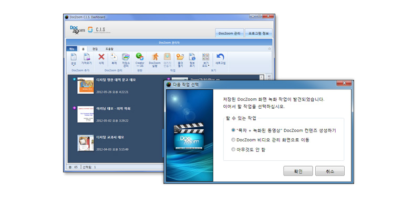Open thumbnail of 디지털 영환 대역 문고 데모
The width and height of the screenshot is (403, 206).
tap(86, 86)
